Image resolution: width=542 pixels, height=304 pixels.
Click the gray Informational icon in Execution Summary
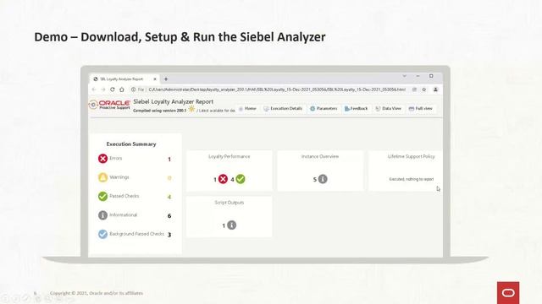point(102,215)
